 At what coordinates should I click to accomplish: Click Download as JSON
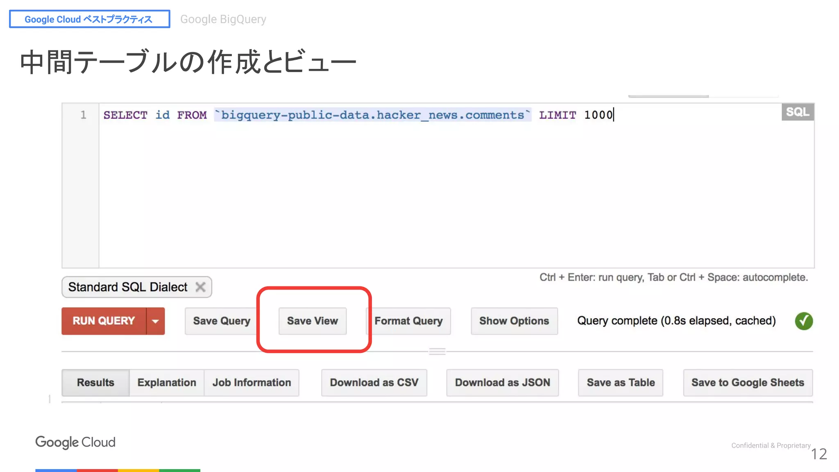click(502, 382)
